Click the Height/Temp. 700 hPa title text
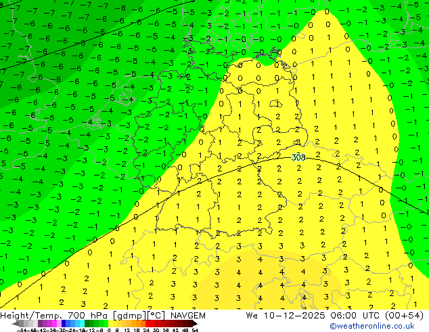This screenshot has height=332, width=429. point(55,316)
